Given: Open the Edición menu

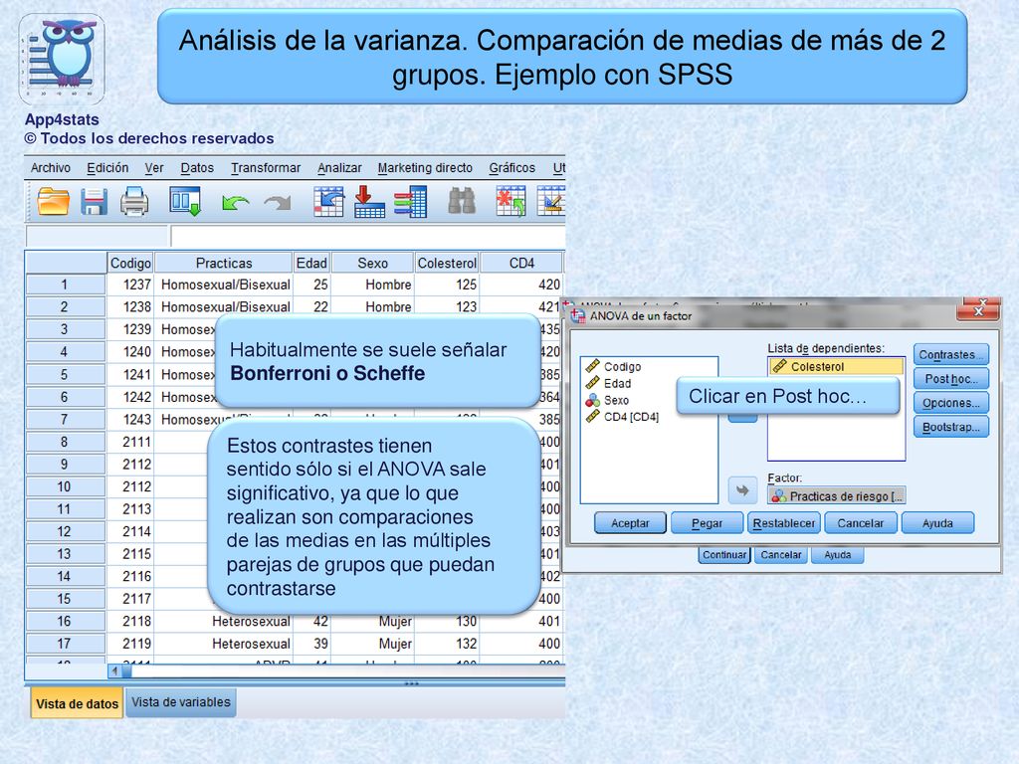Looking at the screenshot, I should tap(107, 167).
